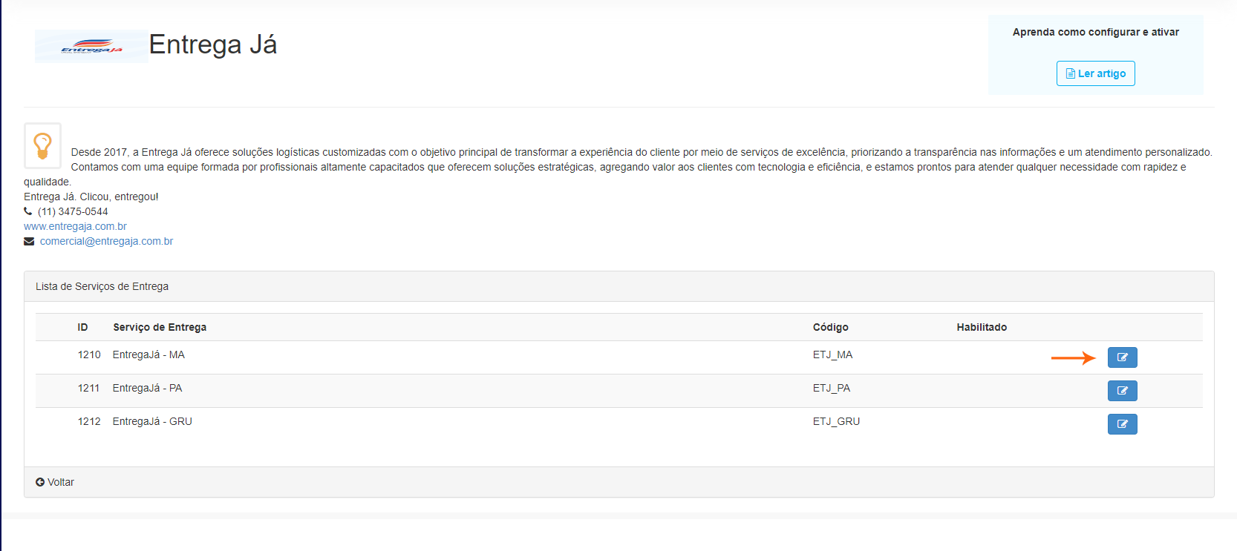Click the Serviço de Entrega column header
Viewport: 1237px width, 551px height.
click(160, 327)
